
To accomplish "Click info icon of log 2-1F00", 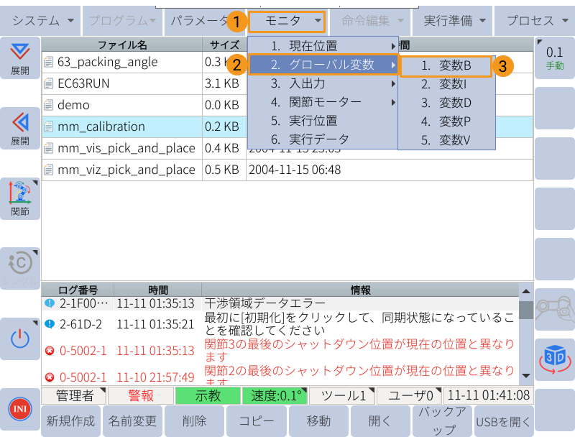I will point(50,303).
